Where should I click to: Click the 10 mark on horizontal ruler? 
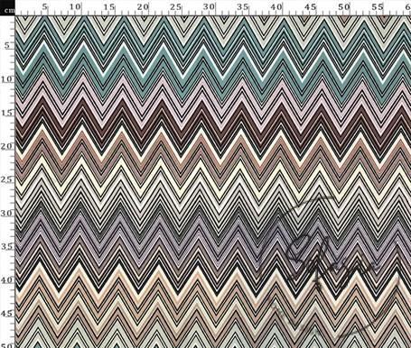[x=76, y=6]
